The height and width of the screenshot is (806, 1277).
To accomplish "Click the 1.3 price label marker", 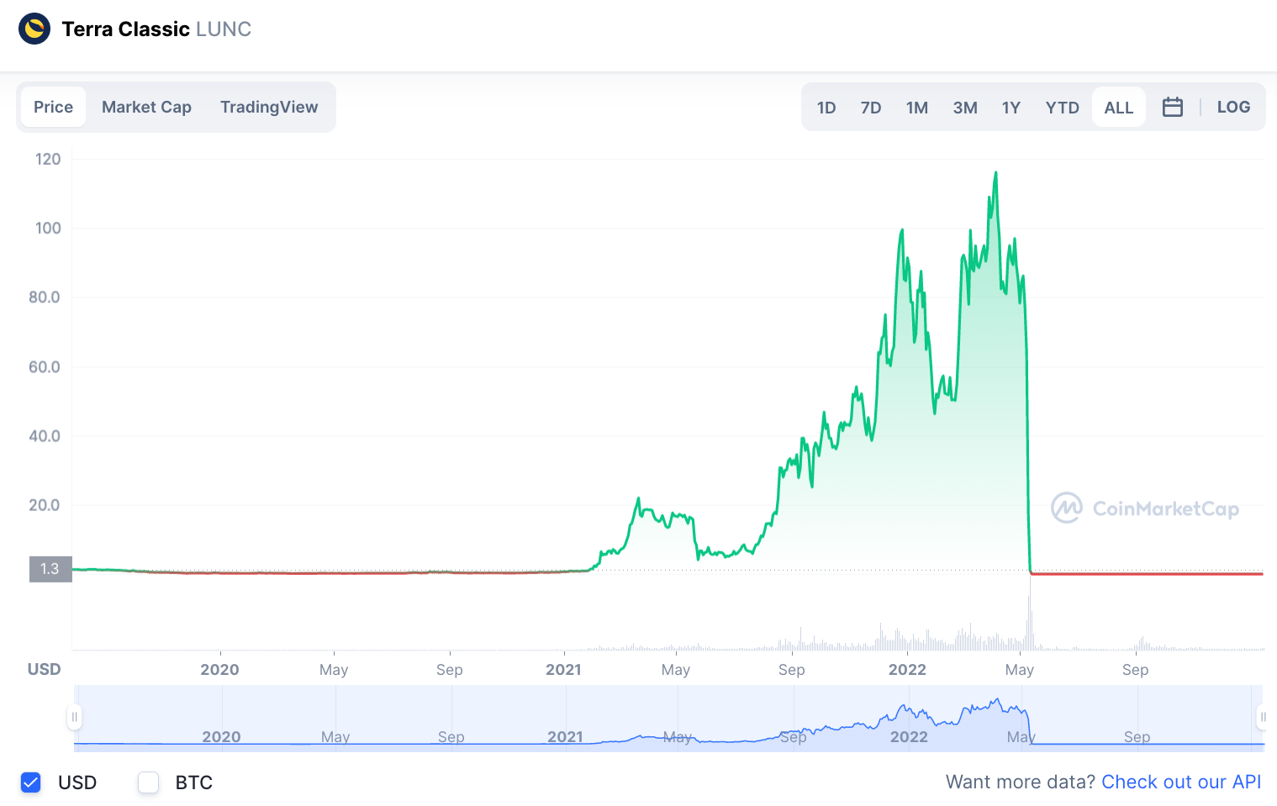I will click(50, 569).
